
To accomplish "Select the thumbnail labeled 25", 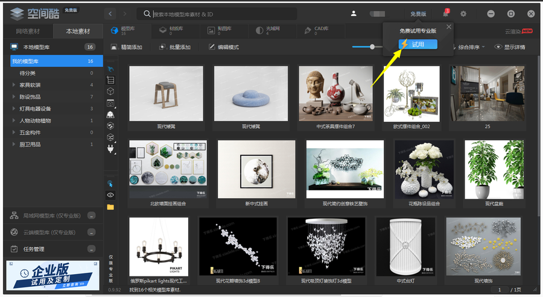I will click(x=487, y=94).
